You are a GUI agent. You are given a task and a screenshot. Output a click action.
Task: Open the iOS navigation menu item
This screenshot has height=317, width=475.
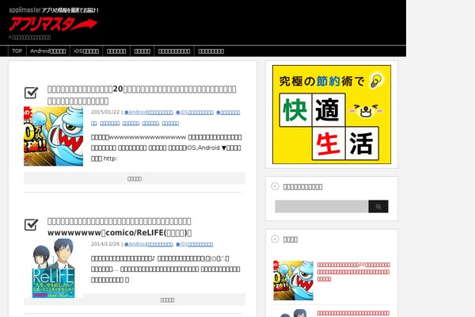tap(86, 51)
